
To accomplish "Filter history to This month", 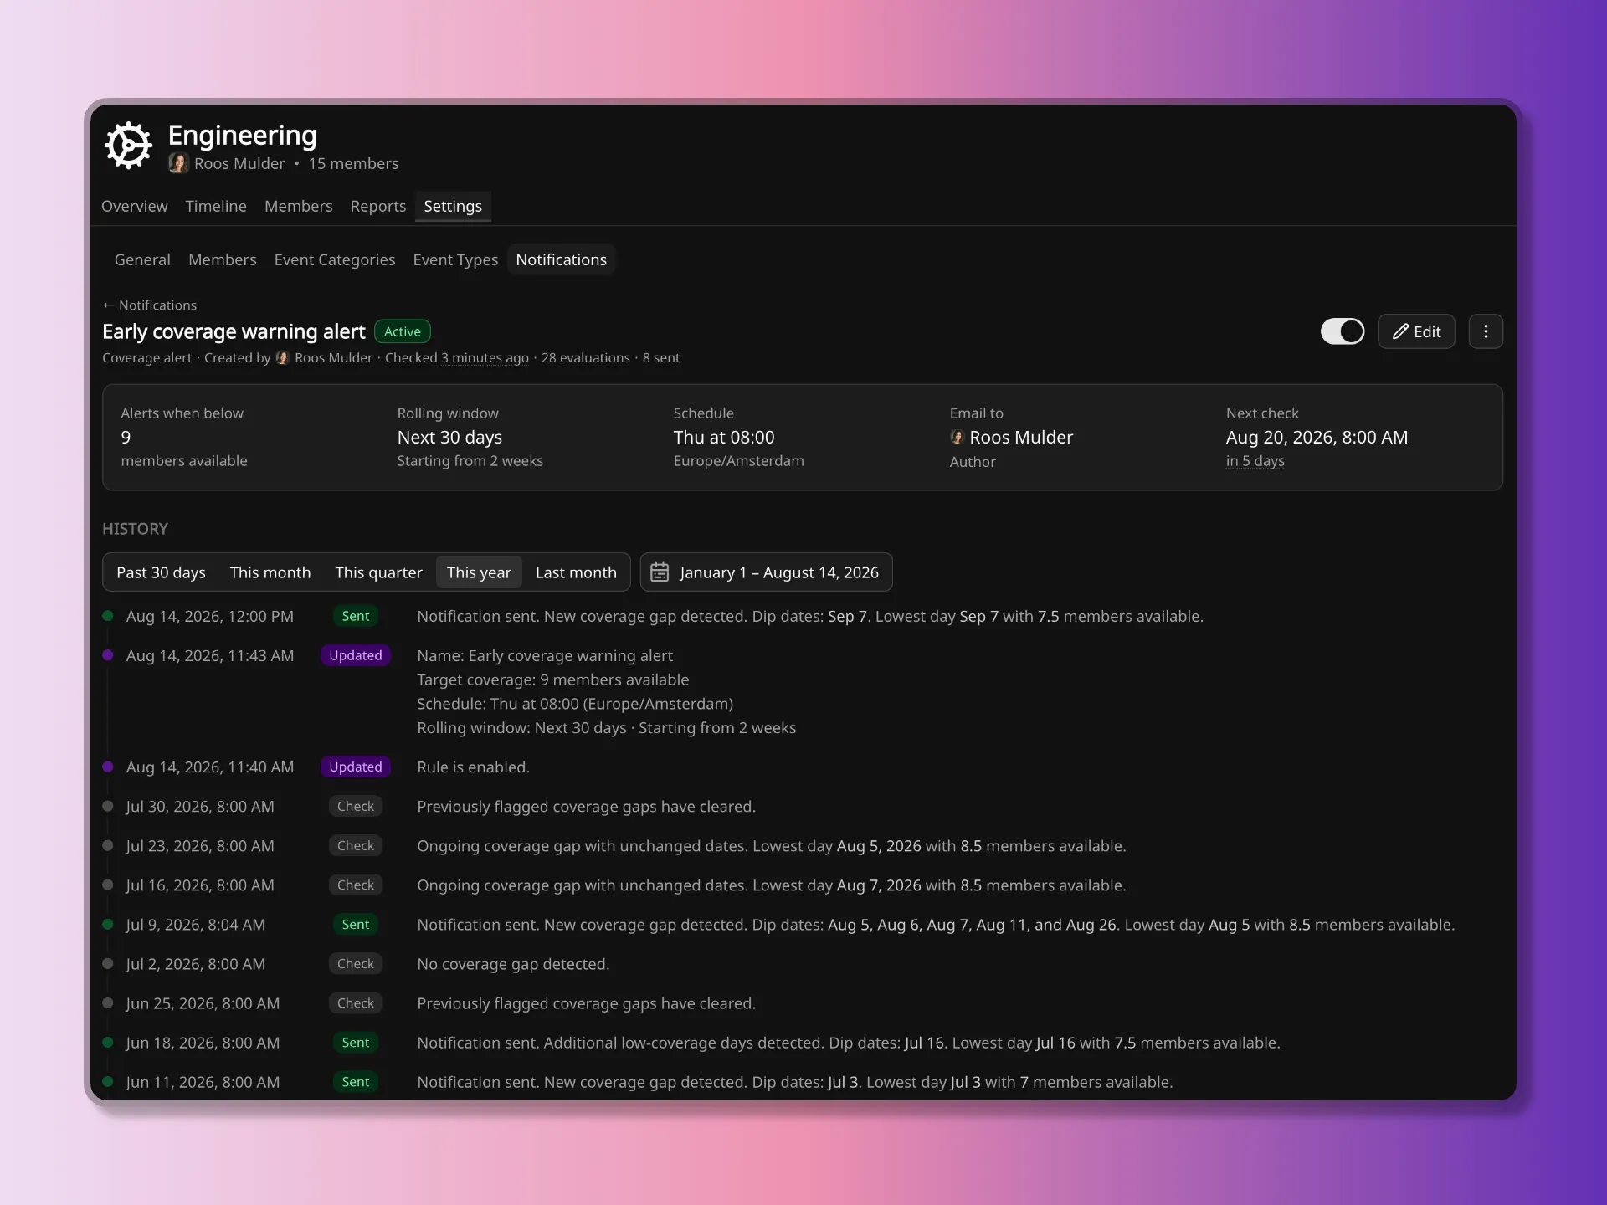I will click(270, 572).
